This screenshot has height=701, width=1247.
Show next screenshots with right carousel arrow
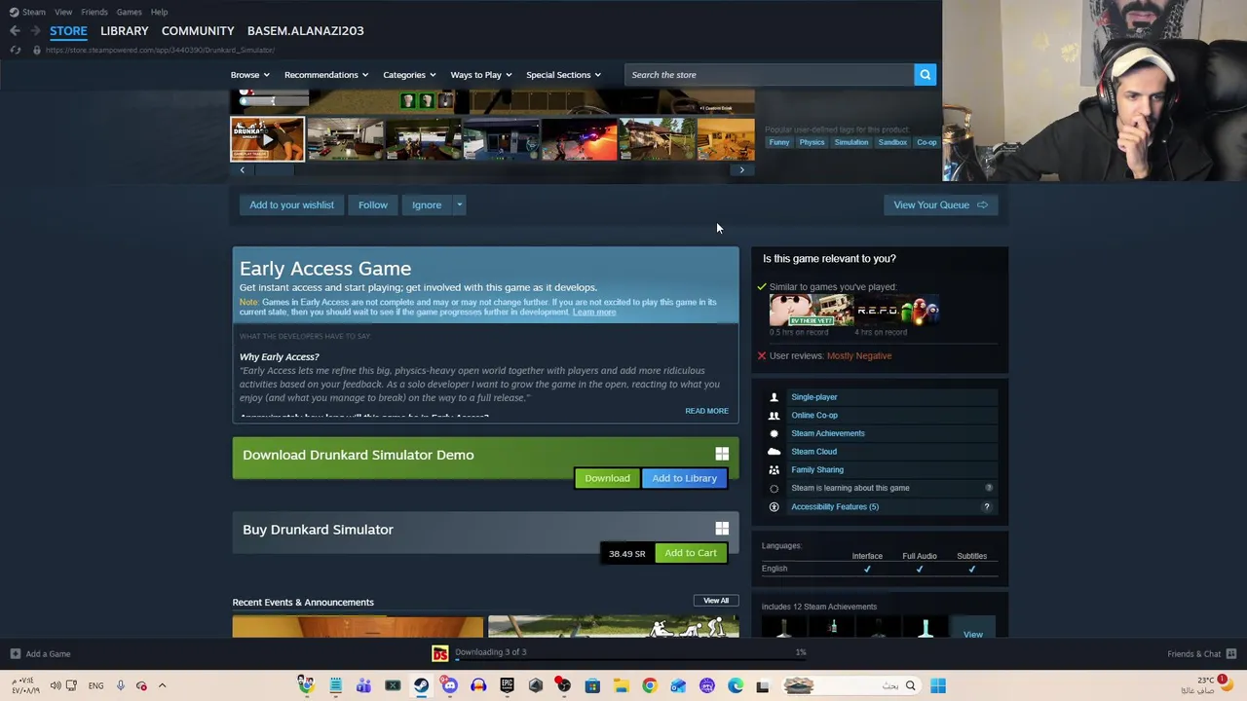pyautogui.click(x=741, y=170)
